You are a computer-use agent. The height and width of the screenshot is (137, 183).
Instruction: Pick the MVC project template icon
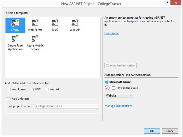pos(55,25)
